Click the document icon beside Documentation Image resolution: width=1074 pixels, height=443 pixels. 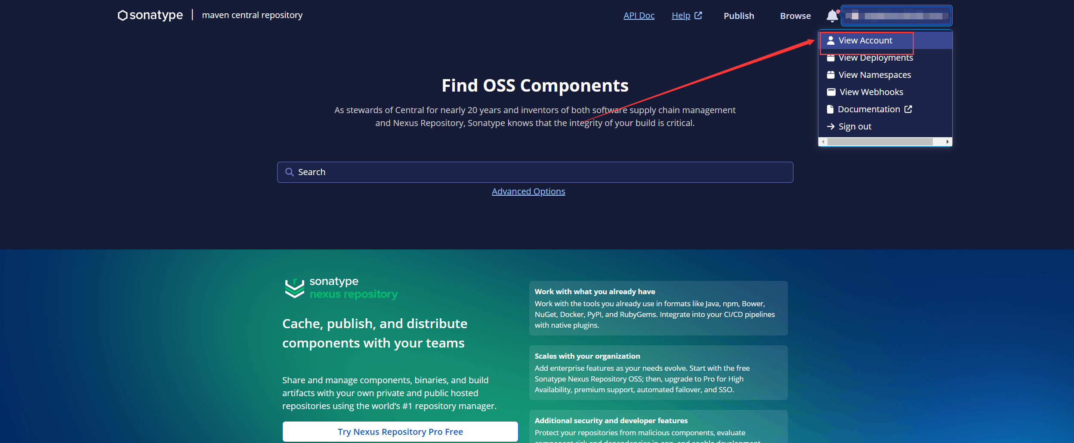point(830,109)
